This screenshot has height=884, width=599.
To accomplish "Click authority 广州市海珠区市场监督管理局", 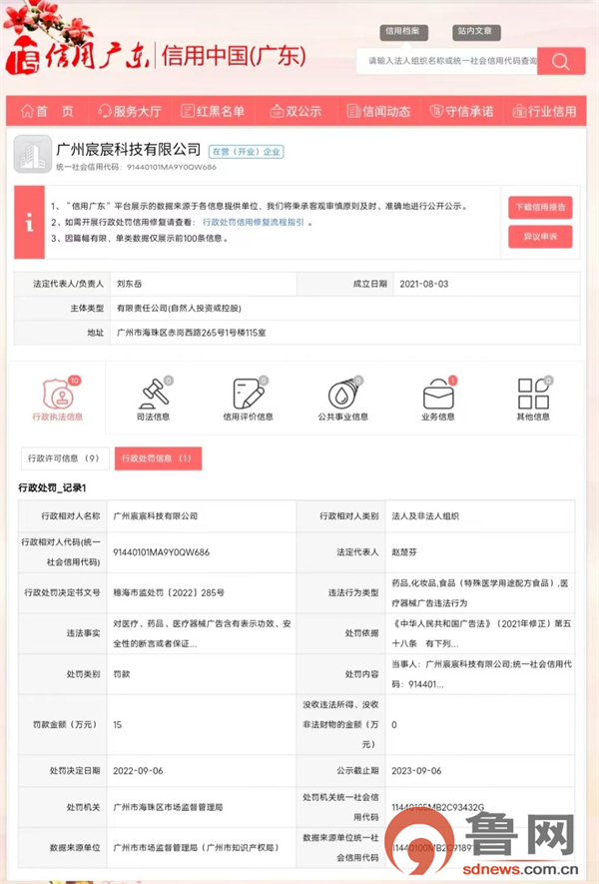I will pos(168,807).
